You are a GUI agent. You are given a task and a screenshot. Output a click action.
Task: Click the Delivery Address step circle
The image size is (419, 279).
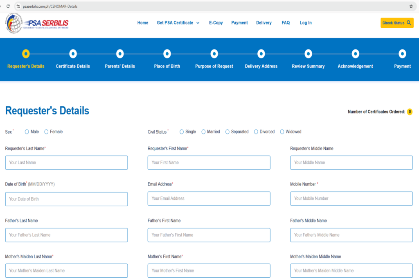261,54
